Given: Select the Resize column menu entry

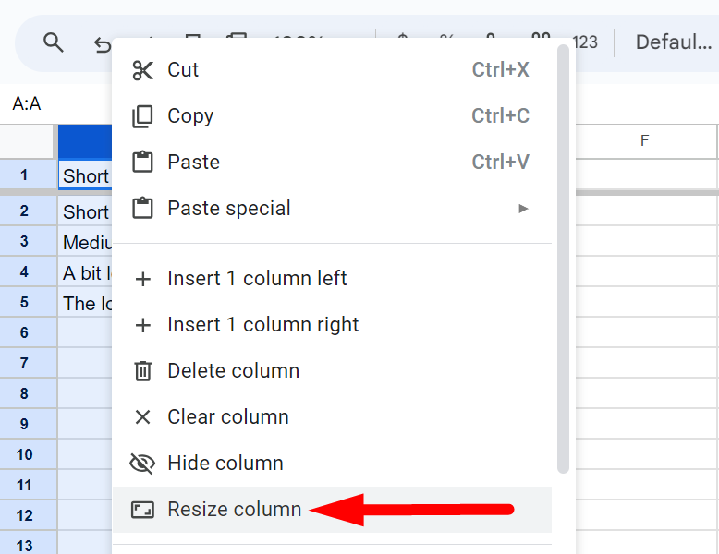Looking at the screenshot, I should pyautogui.click(x=235, y=510).
